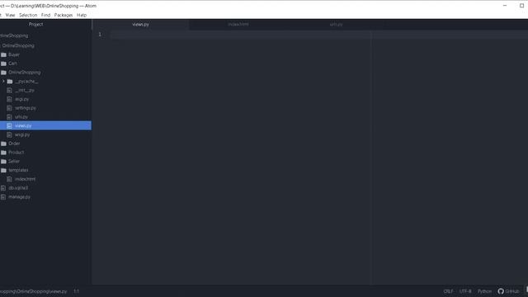Image resolution: width=528 pixels, height=297 pixels.
Task: Collapse the templates folder icon
Action: tap(3, 171)
